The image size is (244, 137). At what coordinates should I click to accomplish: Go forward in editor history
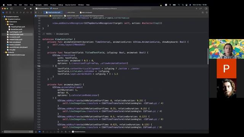coord(41,13)
